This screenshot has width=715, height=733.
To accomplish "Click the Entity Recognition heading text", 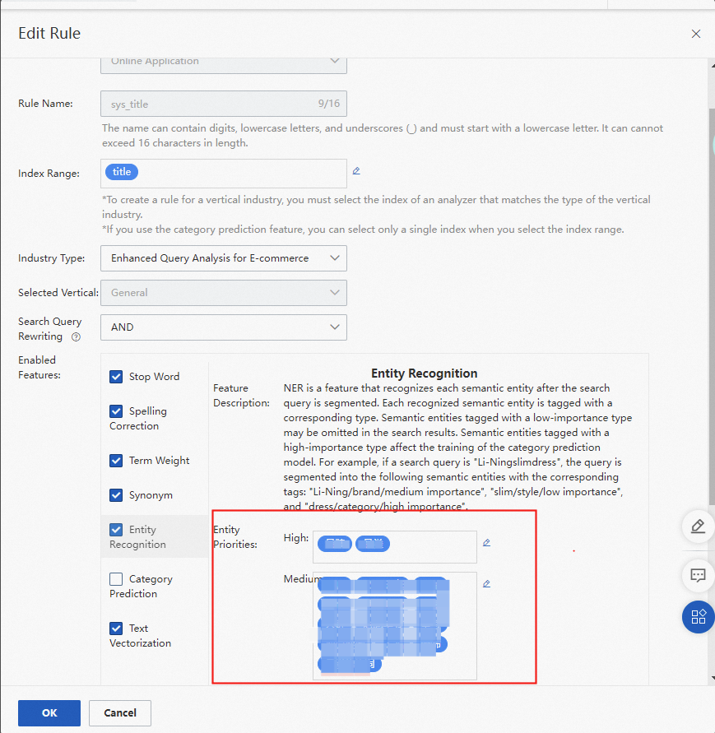I will [424, 373].
